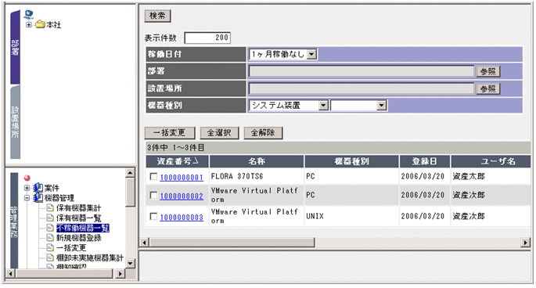Click the results scrollbar right arrow
This screenshot has width=536, height=288.
point(525,243)
